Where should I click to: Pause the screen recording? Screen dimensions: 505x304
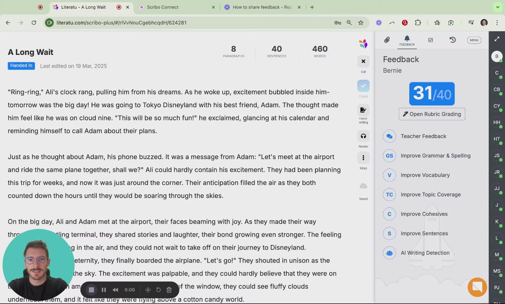104,290
